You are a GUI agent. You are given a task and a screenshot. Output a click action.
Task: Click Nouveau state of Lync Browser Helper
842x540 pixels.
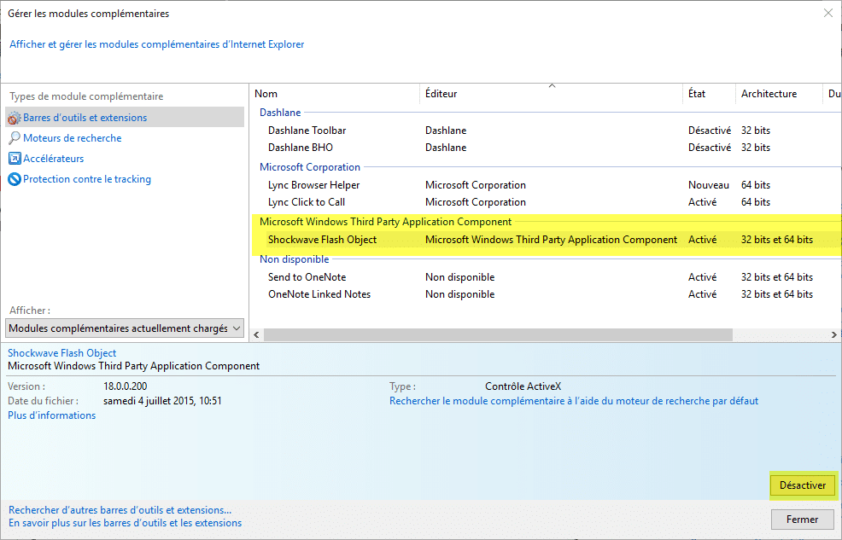click(x=708, y=185)
